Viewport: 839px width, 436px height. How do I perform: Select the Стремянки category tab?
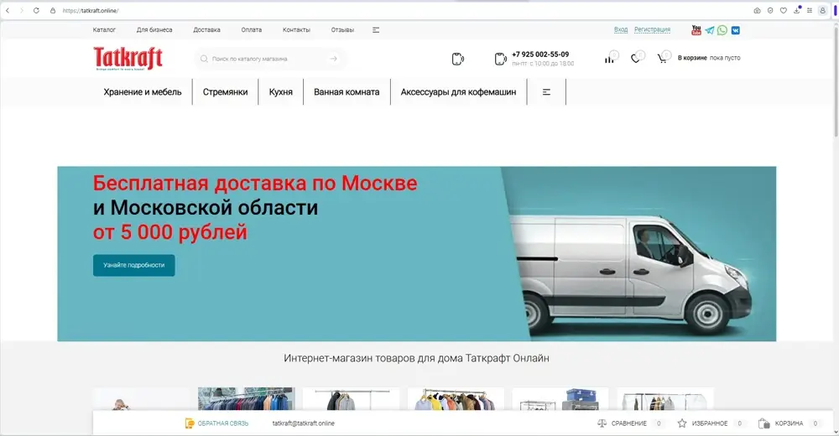pos(225,92)
